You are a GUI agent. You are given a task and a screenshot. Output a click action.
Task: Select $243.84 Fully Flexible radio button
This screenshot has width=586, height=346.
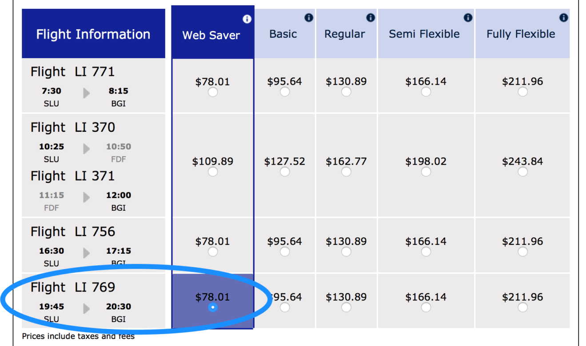click(x=523, y=171)
